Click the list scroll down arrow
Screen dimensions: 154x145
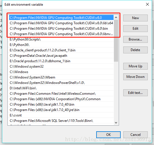click(x=116, y=123)
